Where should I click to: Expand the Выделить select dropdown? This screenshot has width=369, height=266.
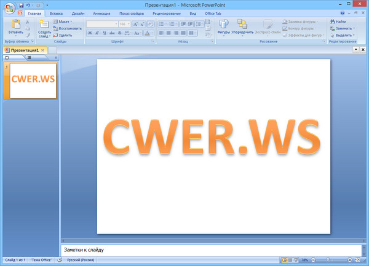[354, 35]
